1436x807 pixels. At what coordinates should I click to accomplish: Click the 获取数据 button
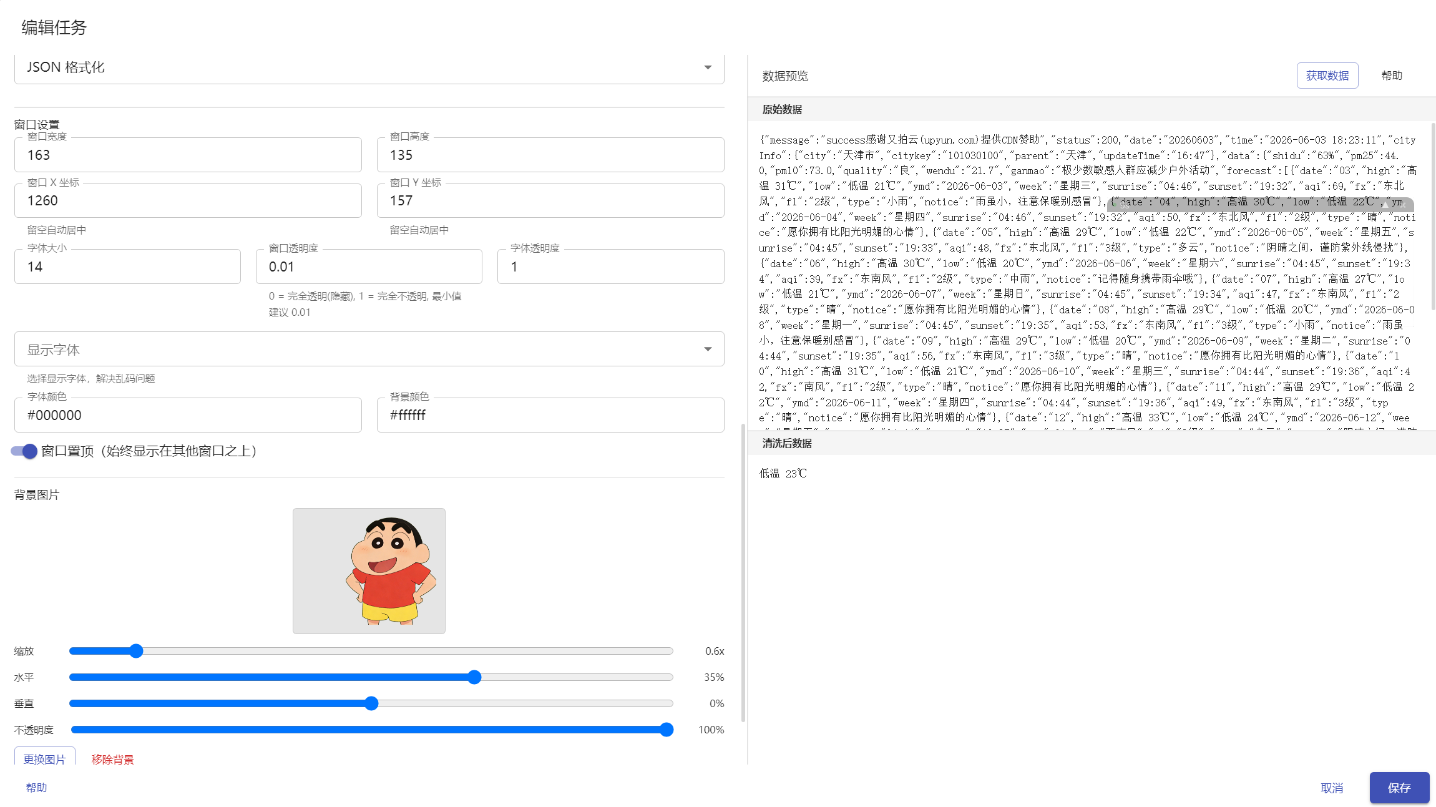pos(1327,76)
